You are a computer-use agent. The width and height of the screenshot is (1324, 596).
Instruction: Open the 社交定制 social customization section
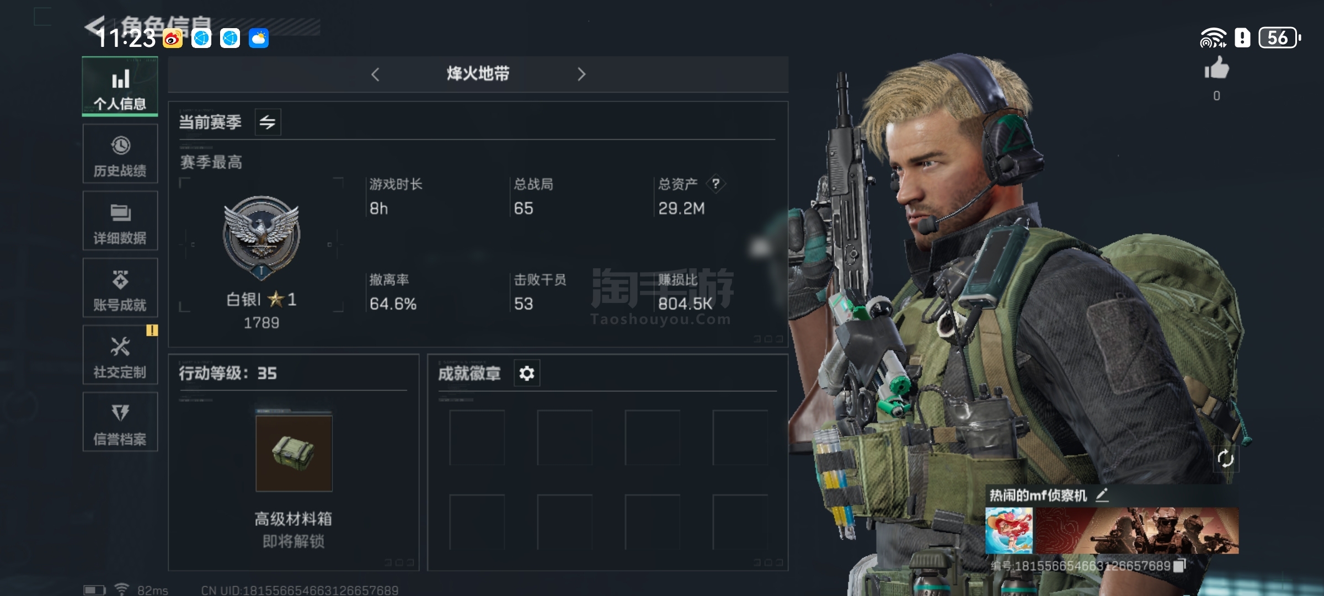coord(120,355)
